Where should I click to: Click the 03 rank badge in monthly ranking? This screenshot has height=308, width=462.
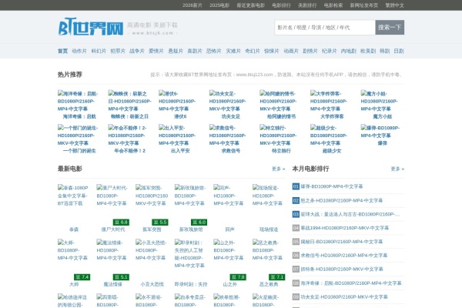pyautogui.click(x=296, y=214)
